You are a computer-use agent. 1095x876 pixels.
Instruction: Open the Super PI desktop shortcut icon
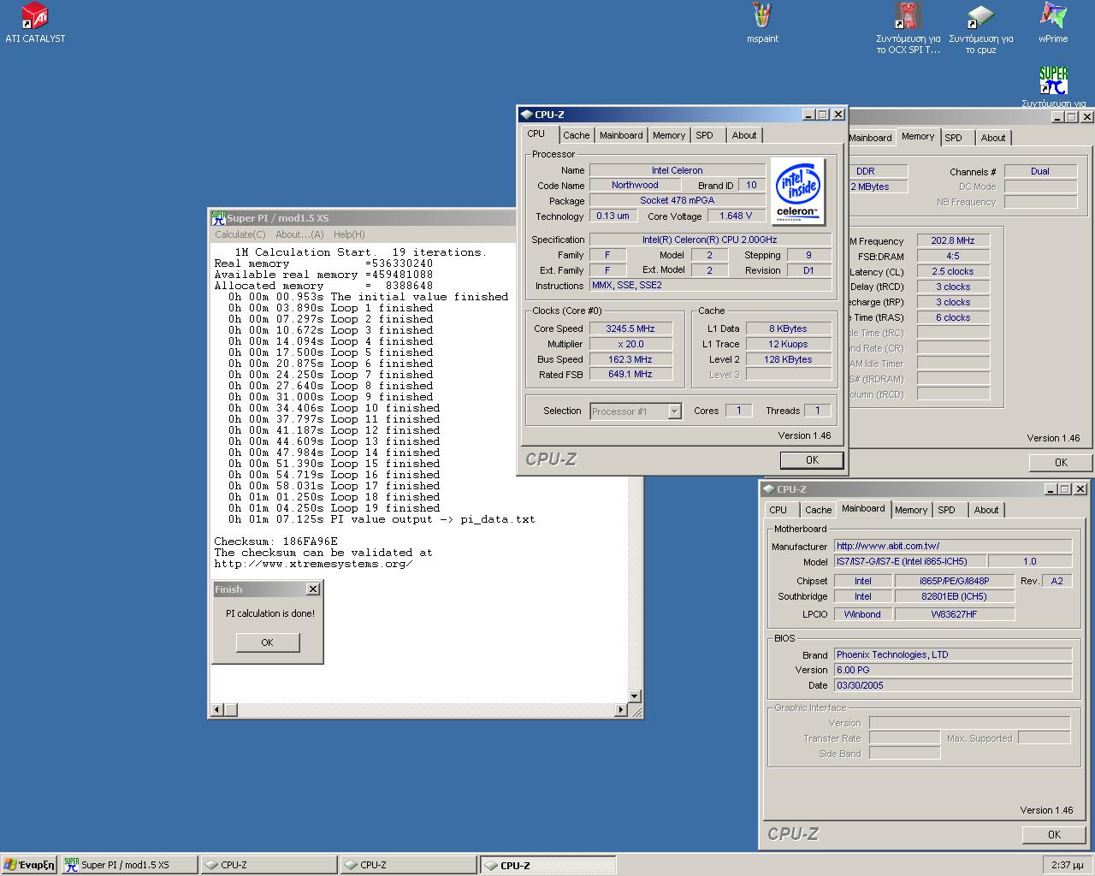pyautogui.click(x=1053, y=86)
